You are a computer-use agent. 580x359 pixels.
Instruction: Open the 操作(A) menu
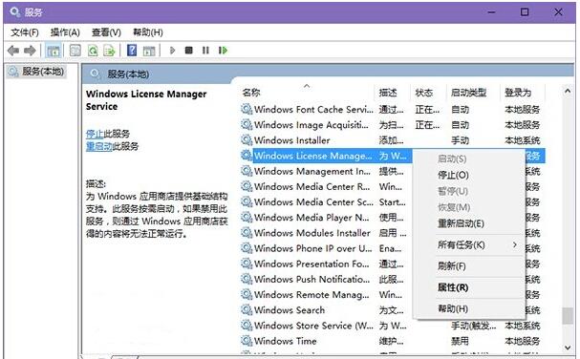click(x=65, y=32)
